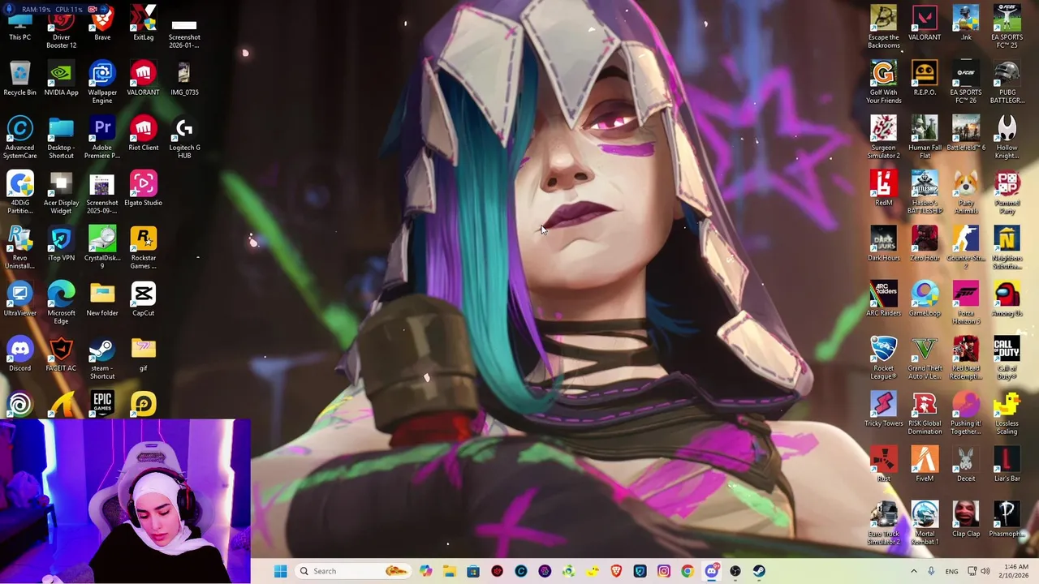The height and width of the screenshot is (584, 1039).
Task: Open PUBG BATTLEGROUNDS shortcut
Action: [x=1007, y=83]
